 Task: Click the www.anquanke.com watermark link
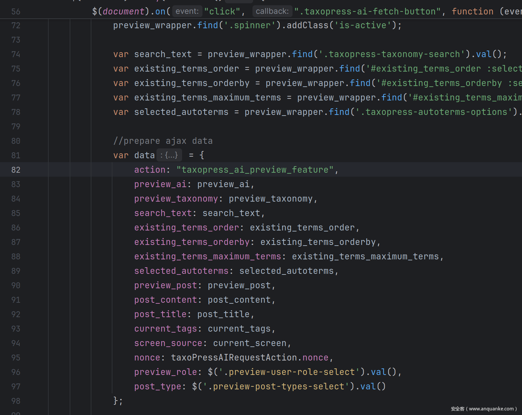(x=491, y=409)
